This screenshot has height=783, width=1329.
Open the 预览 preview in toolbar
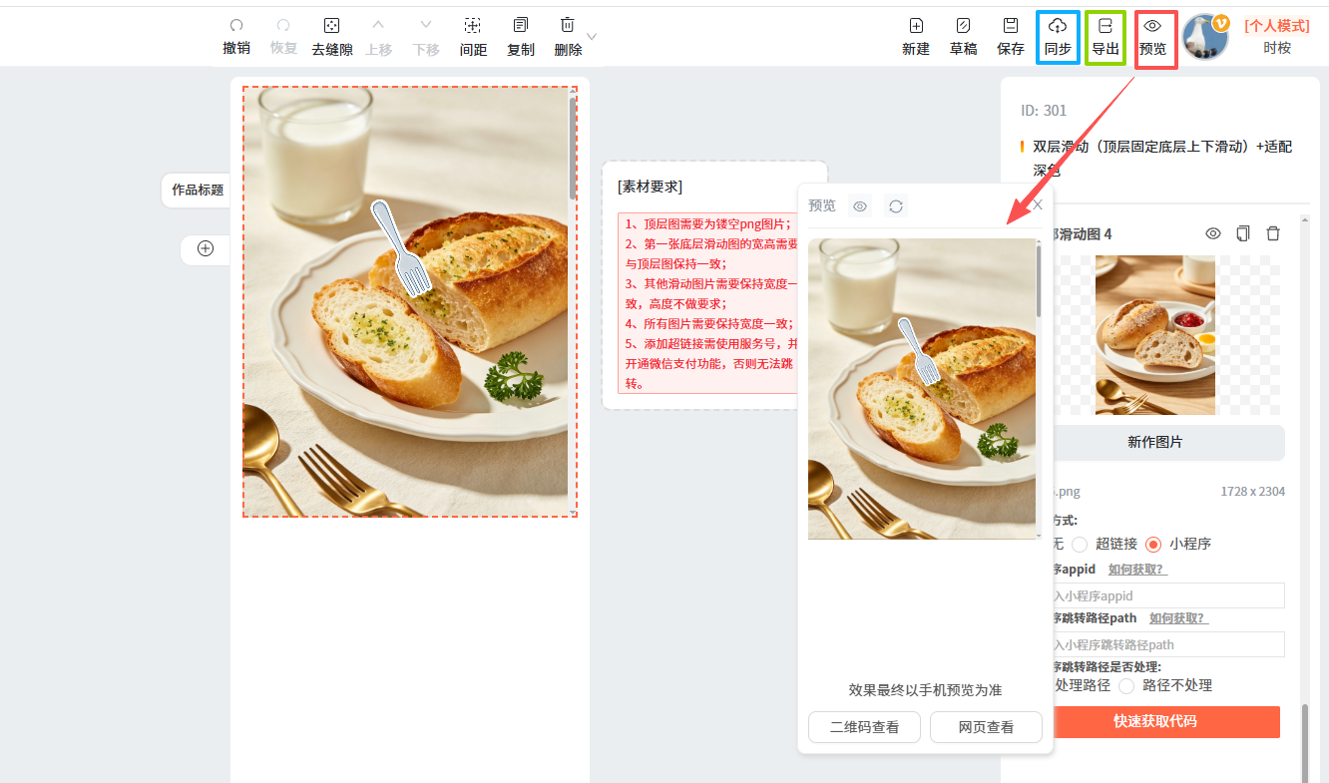point(1152,37)
